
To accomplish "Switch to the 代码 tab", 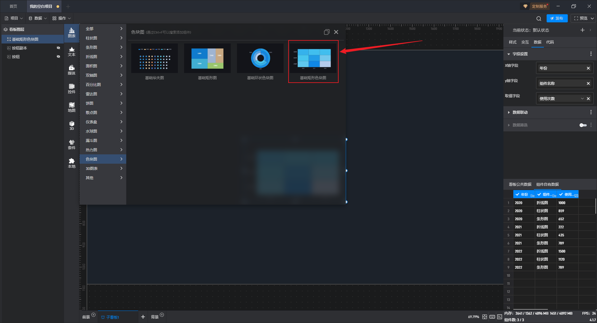I will pos(550,42).
